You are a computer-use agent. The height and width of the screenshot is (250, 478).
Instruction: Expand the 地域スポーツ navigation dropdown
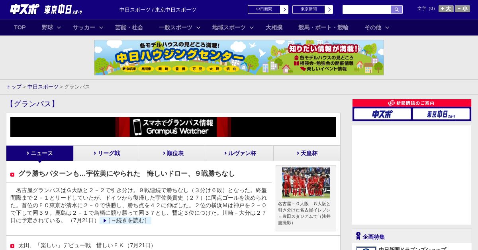point(233,27)
